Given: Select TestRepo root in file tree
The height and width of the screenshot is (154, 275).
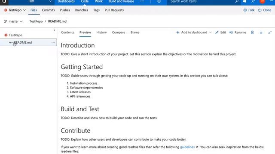Looking at the screenshot, I should coord(15,35).
